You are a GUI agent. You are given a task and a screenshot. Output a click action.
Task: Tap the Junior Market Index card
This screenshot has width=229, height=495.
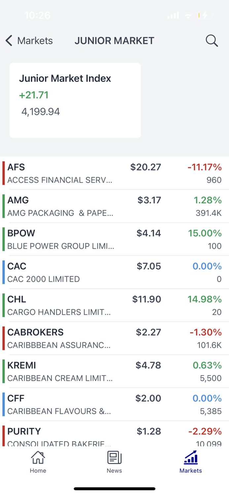pyautogui.click(x=75, y=100)
